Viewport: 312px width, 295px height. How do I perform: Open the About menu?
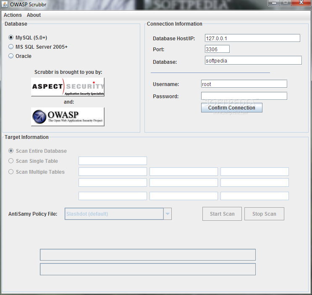click(x=34, y=15)
